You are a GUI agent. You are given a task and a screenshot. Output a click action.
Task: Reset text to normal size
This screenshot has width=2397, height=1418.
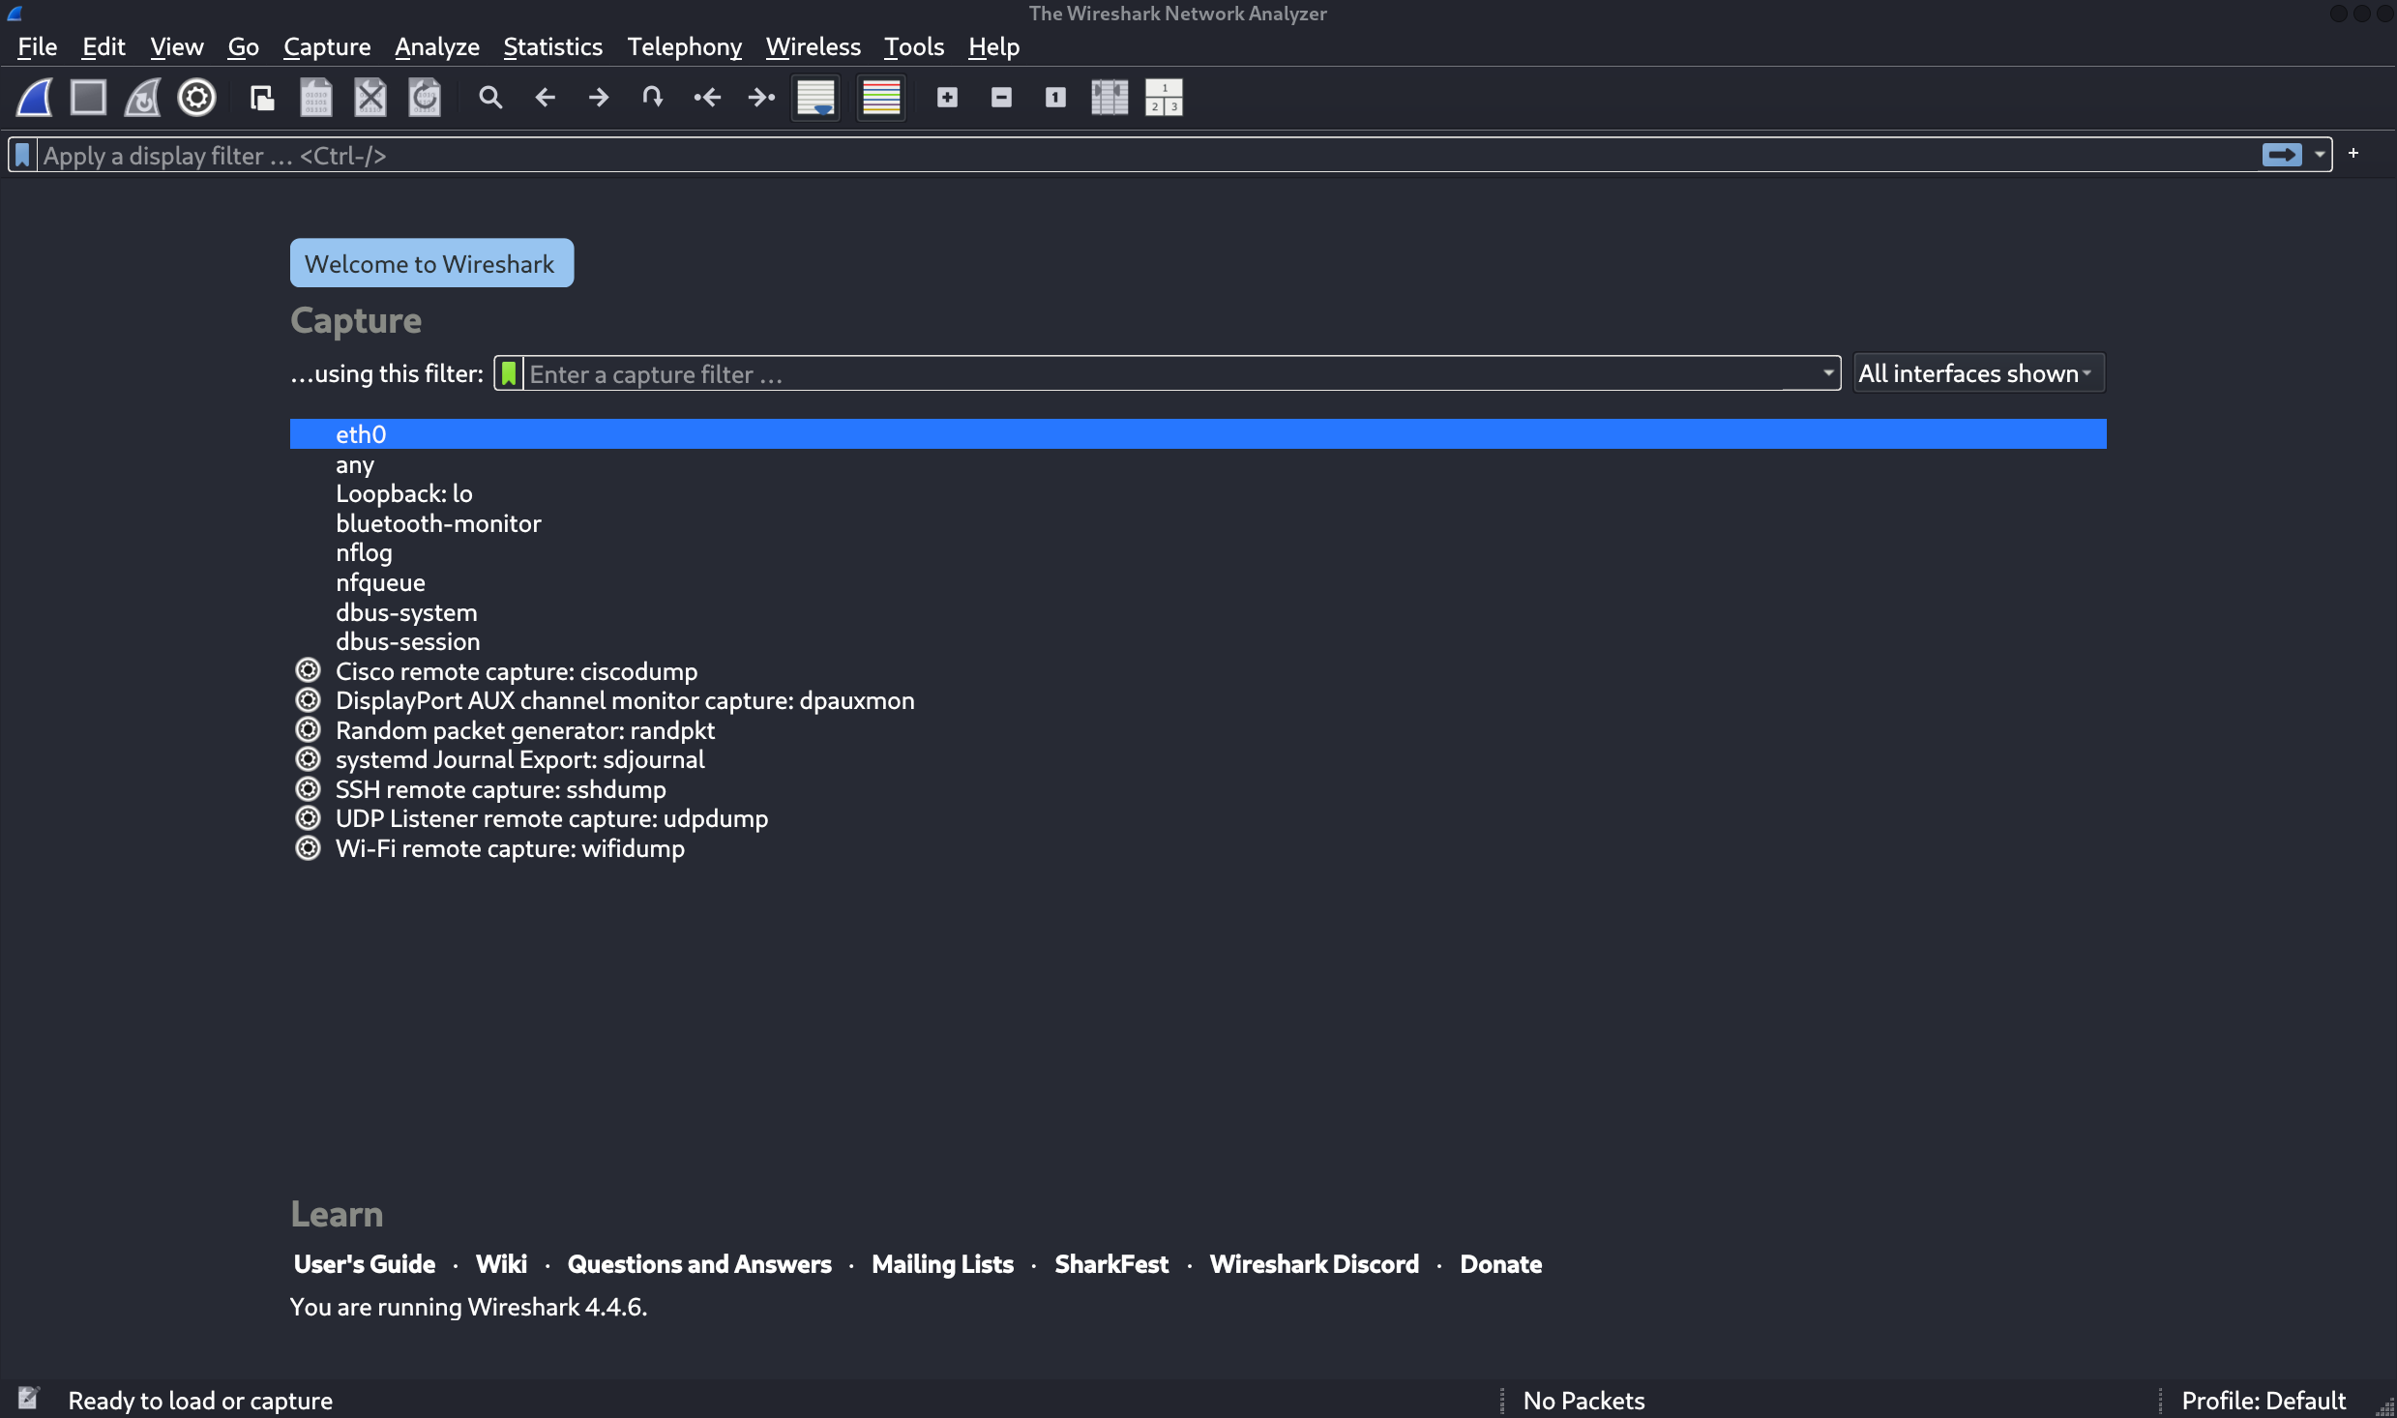pyautogui.click(x=1055, y=98)
